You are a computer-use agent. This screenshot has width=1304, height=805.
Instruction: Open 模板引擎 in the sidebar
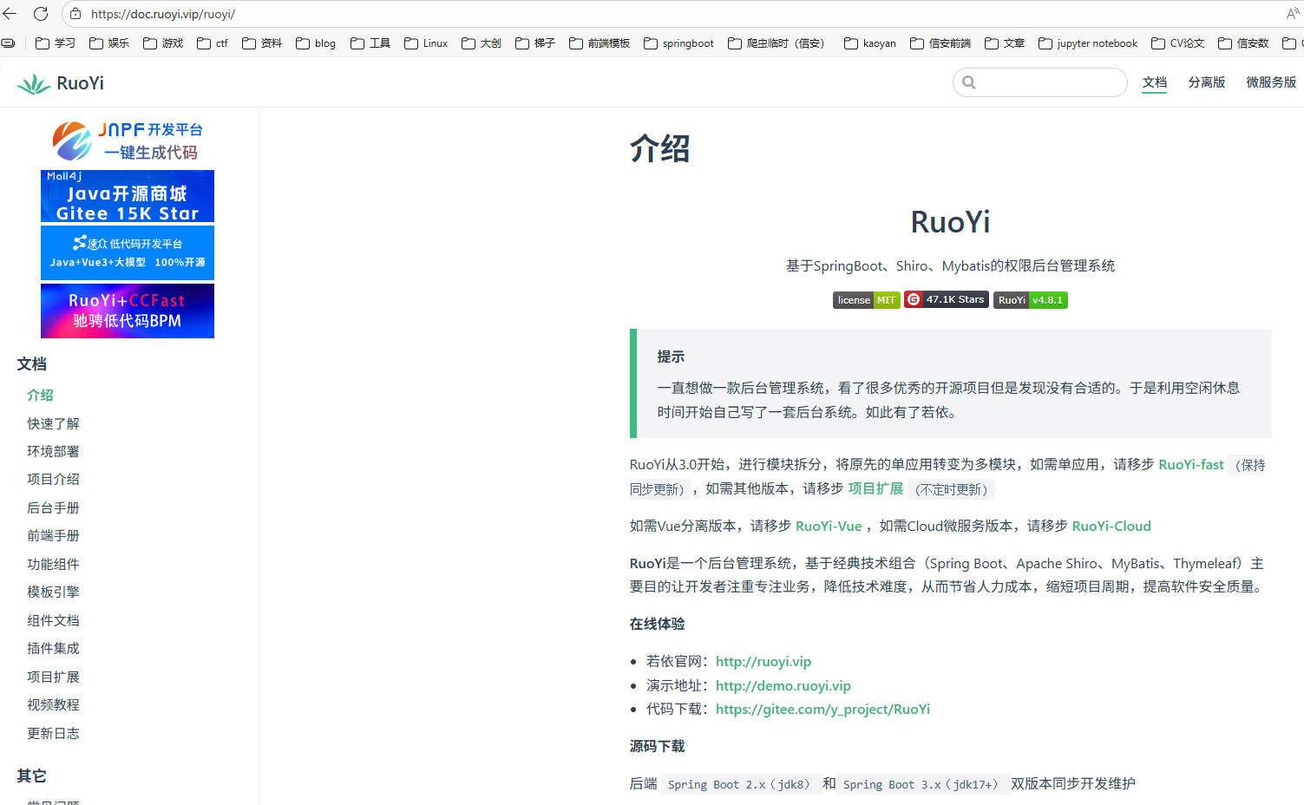[x=53, y=592]
